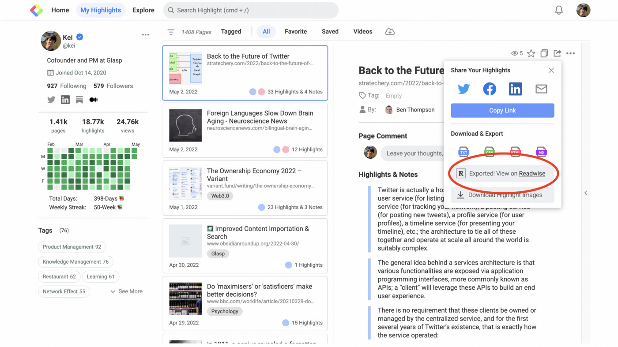Viewport: 618px width, 347px height.
Task: Click the Download Highlight Images button
Action: pyautogui.click(x=502, y=195)
